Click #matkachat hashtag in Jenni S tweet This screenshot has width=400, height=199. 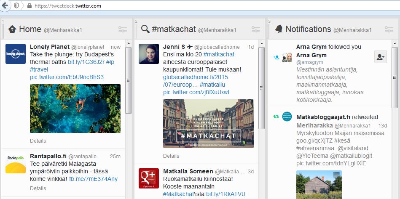(x=219, y=54)
